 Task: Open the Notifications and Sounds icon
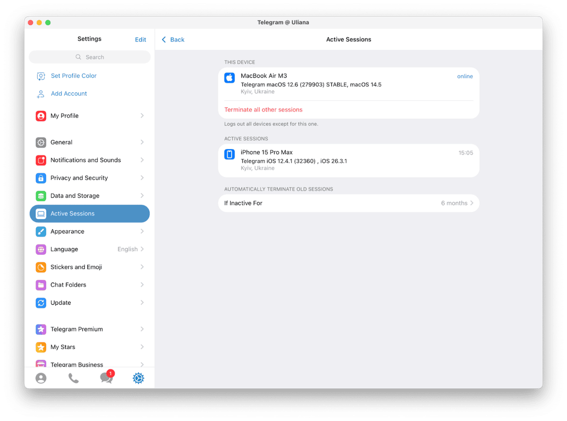pyautogui.click(x=41, y=160)
